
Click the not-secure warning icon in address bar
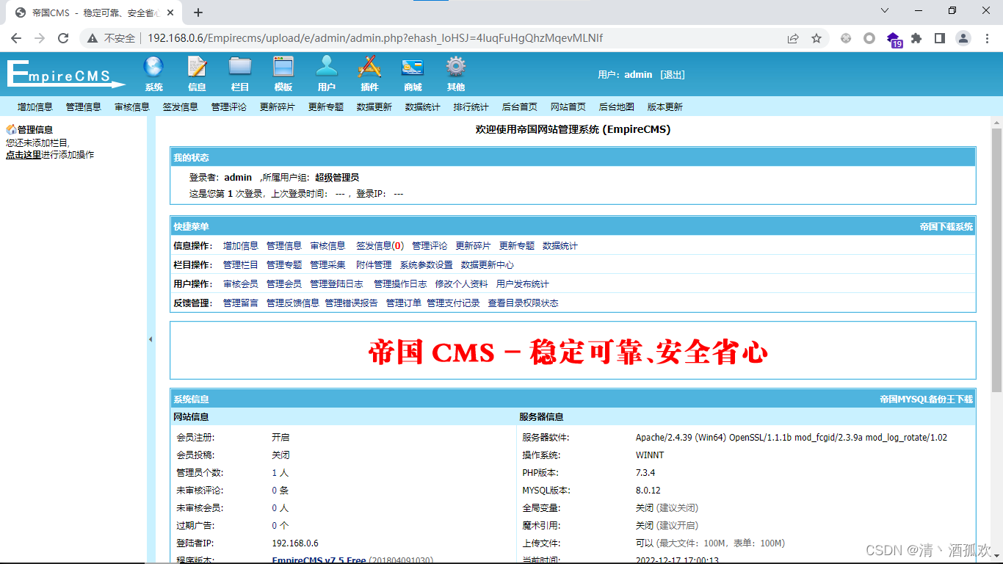click(93, 38)
